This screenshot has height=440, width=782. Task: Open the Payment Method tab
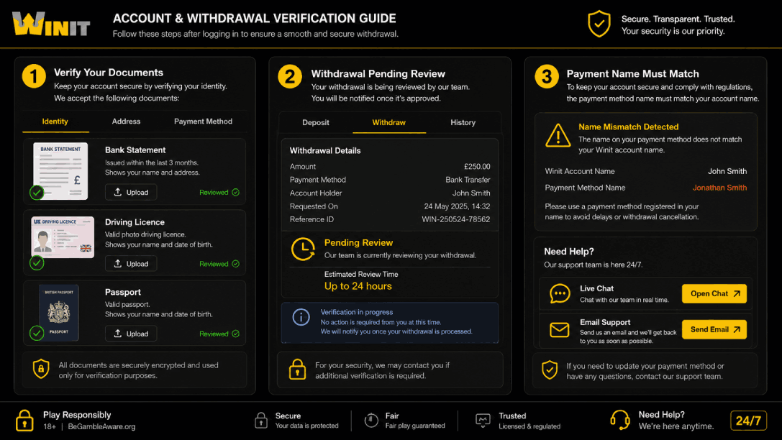[203, 122]
